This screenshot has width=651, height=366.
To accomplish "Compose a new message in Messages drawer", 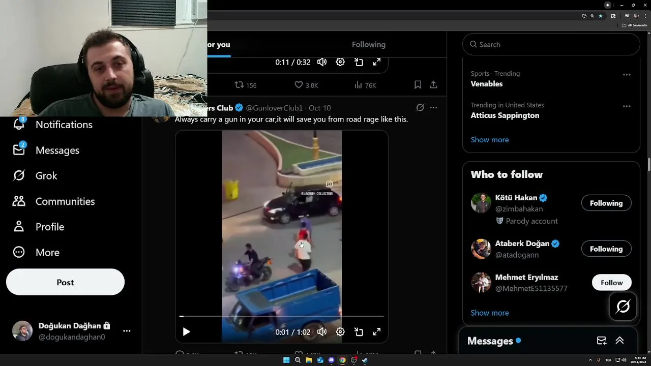I will [x=602, y=341].
